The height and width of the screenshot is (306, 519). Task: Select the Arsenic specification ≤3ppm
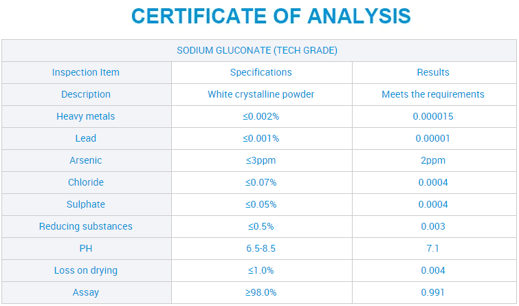[261, 160]
